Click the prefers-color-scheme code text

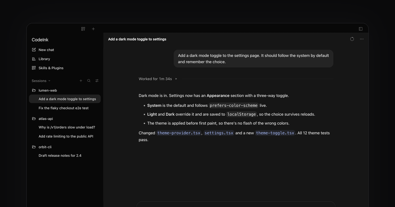pos(234,105)
